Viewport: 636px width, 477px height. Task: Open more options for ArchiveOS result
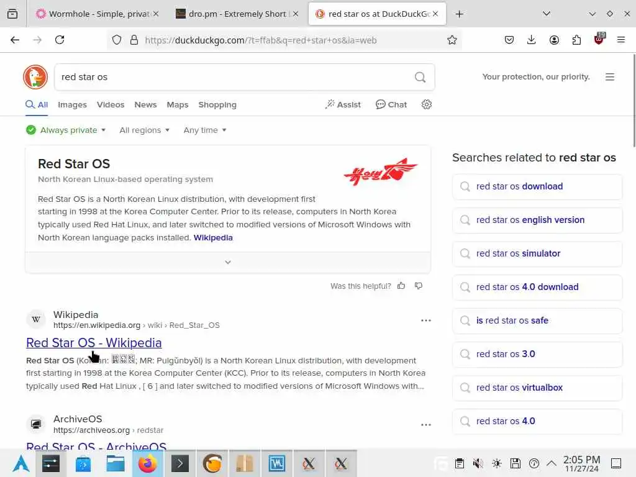click(x=426, y=425)
